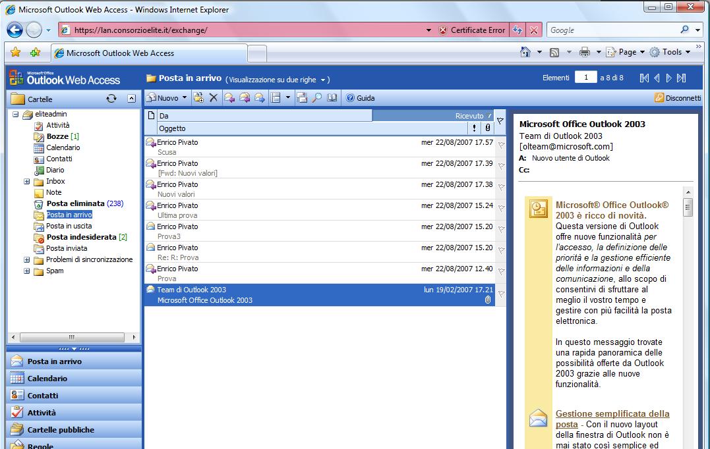Click the Elementi page number field
The height and width of the screenshot is (449, 710).
pos(586,77)
